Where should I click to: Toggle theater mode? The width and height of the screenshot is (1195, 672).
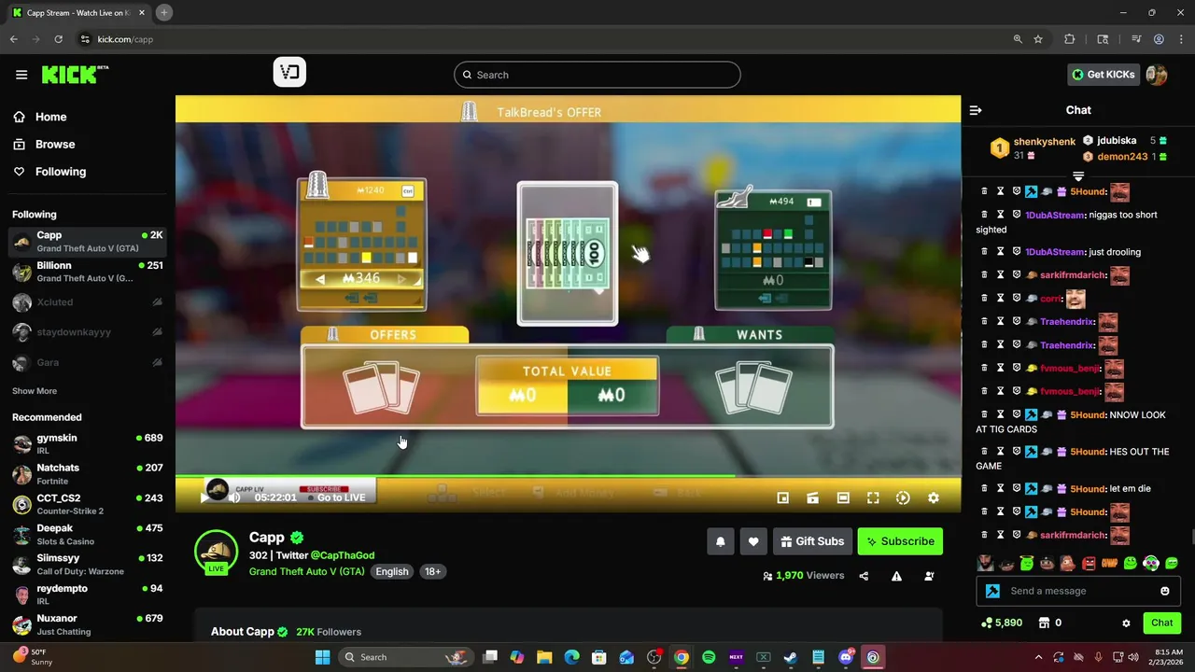pos(843,498)
